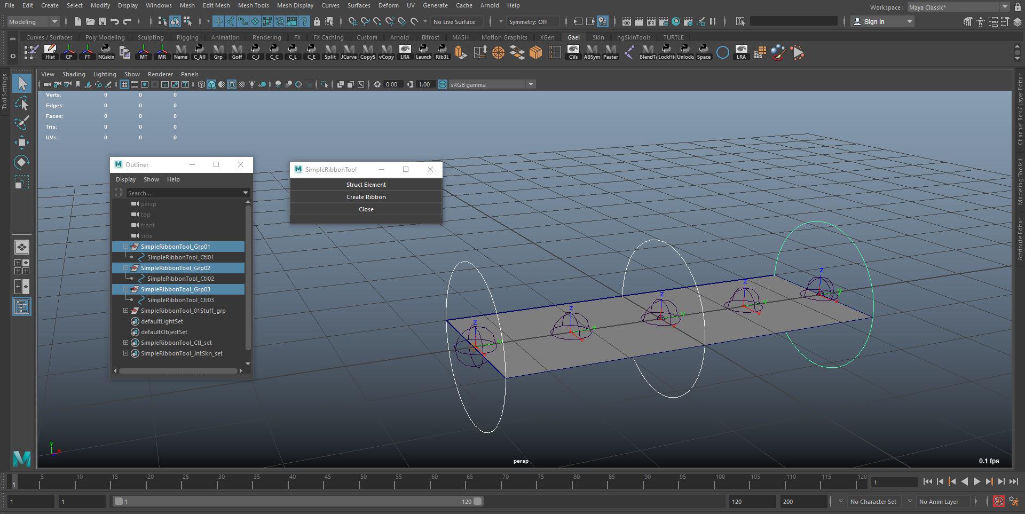Image resolution: width=1025 pixels, height=514 pixels.
Task: Click the JCurve shelf tool
Action: click(x=349, y=52)
